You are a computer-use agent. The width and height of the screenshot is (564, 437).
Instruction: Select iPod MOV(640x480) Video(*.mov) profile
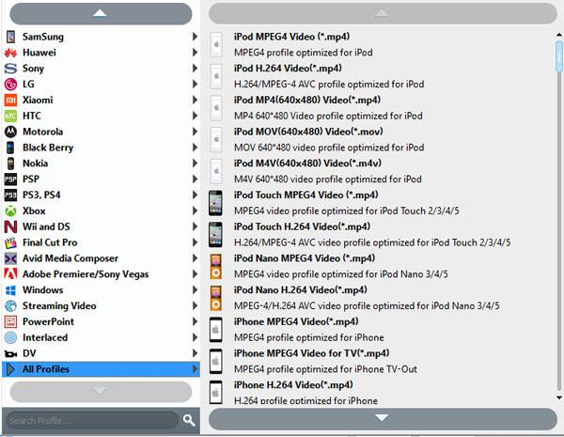point(382,139)
